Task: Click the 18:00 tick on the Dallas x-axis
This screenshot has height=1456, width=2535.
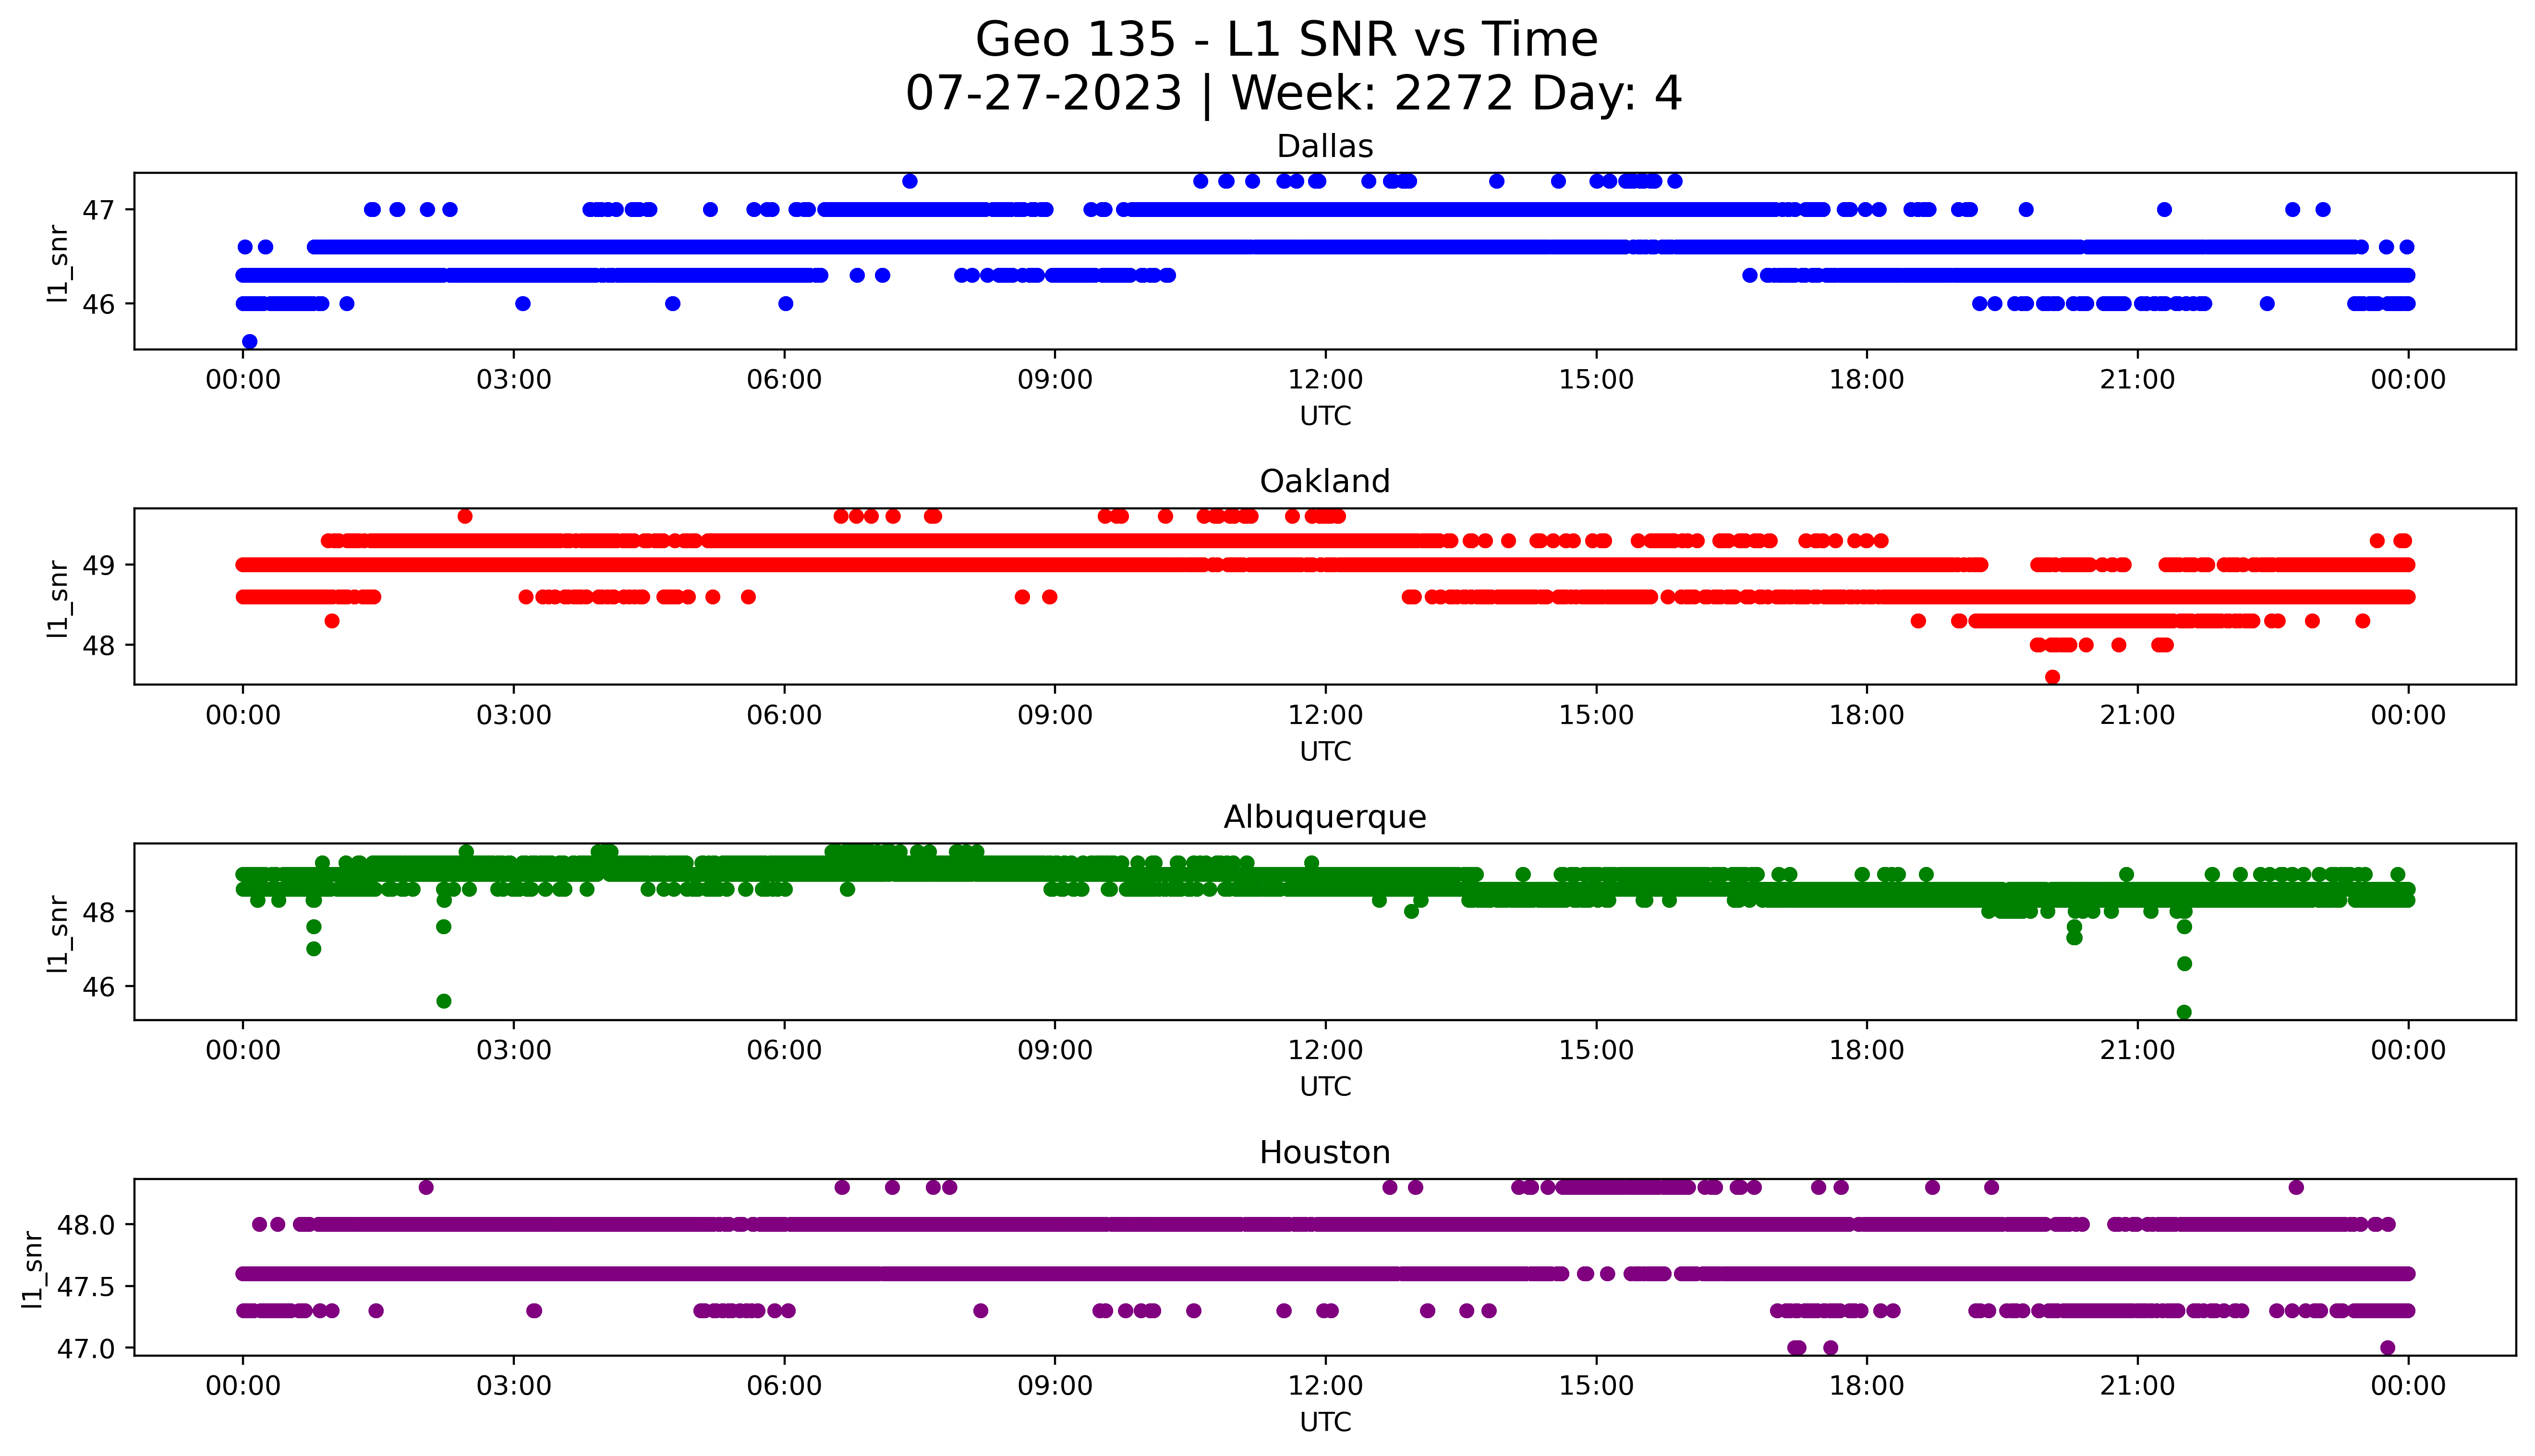Action: coord(1867,380)
